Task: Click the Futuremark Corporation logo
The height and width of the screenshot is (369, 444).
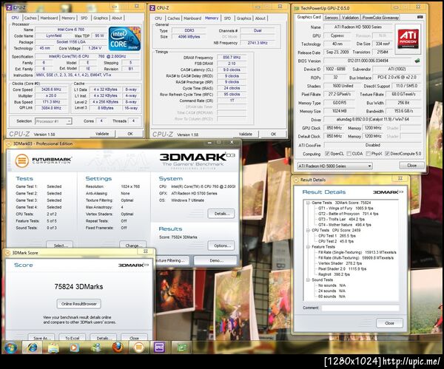Action: (43, 160)
